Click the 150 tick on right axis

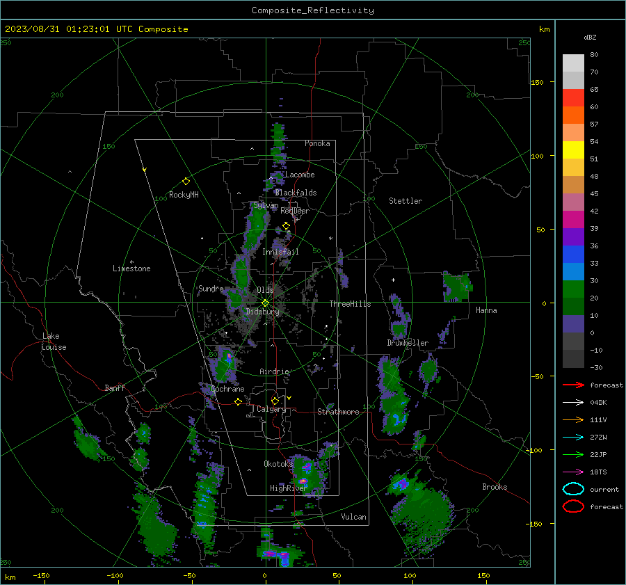click(538, 82)
